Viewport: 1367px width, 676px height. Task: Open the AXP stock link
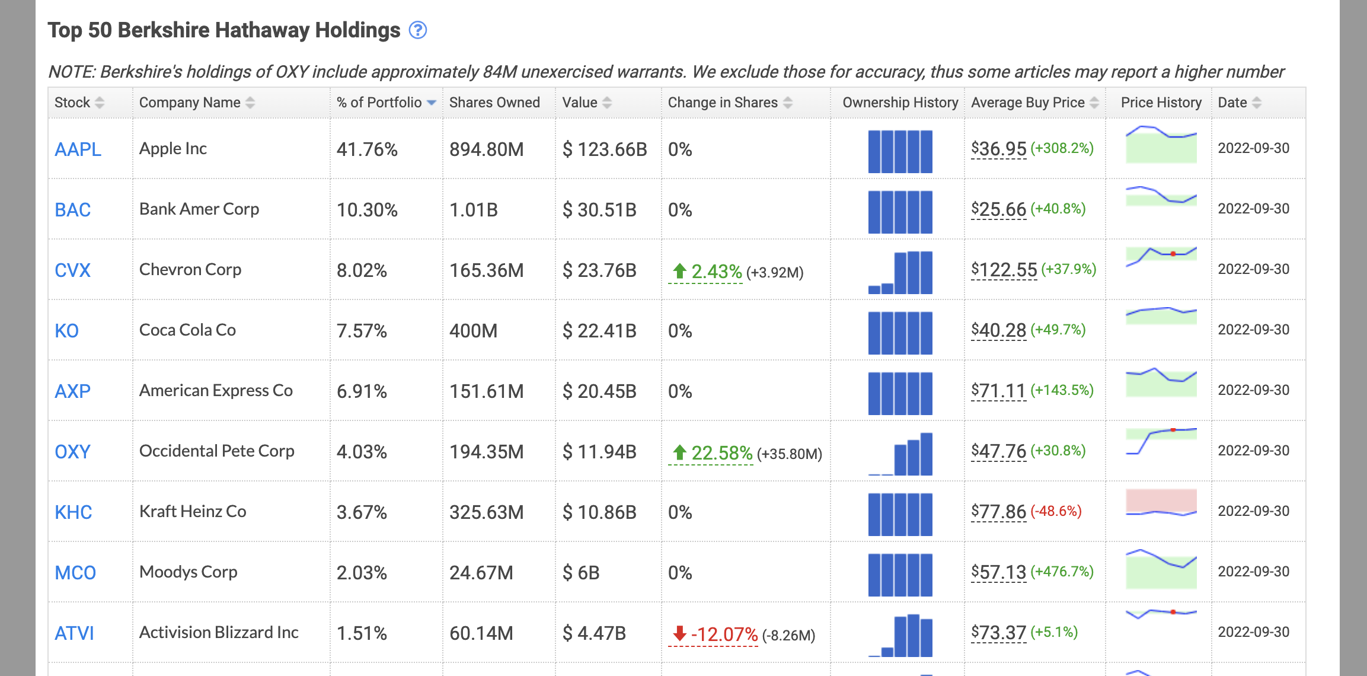pos(72,391)
